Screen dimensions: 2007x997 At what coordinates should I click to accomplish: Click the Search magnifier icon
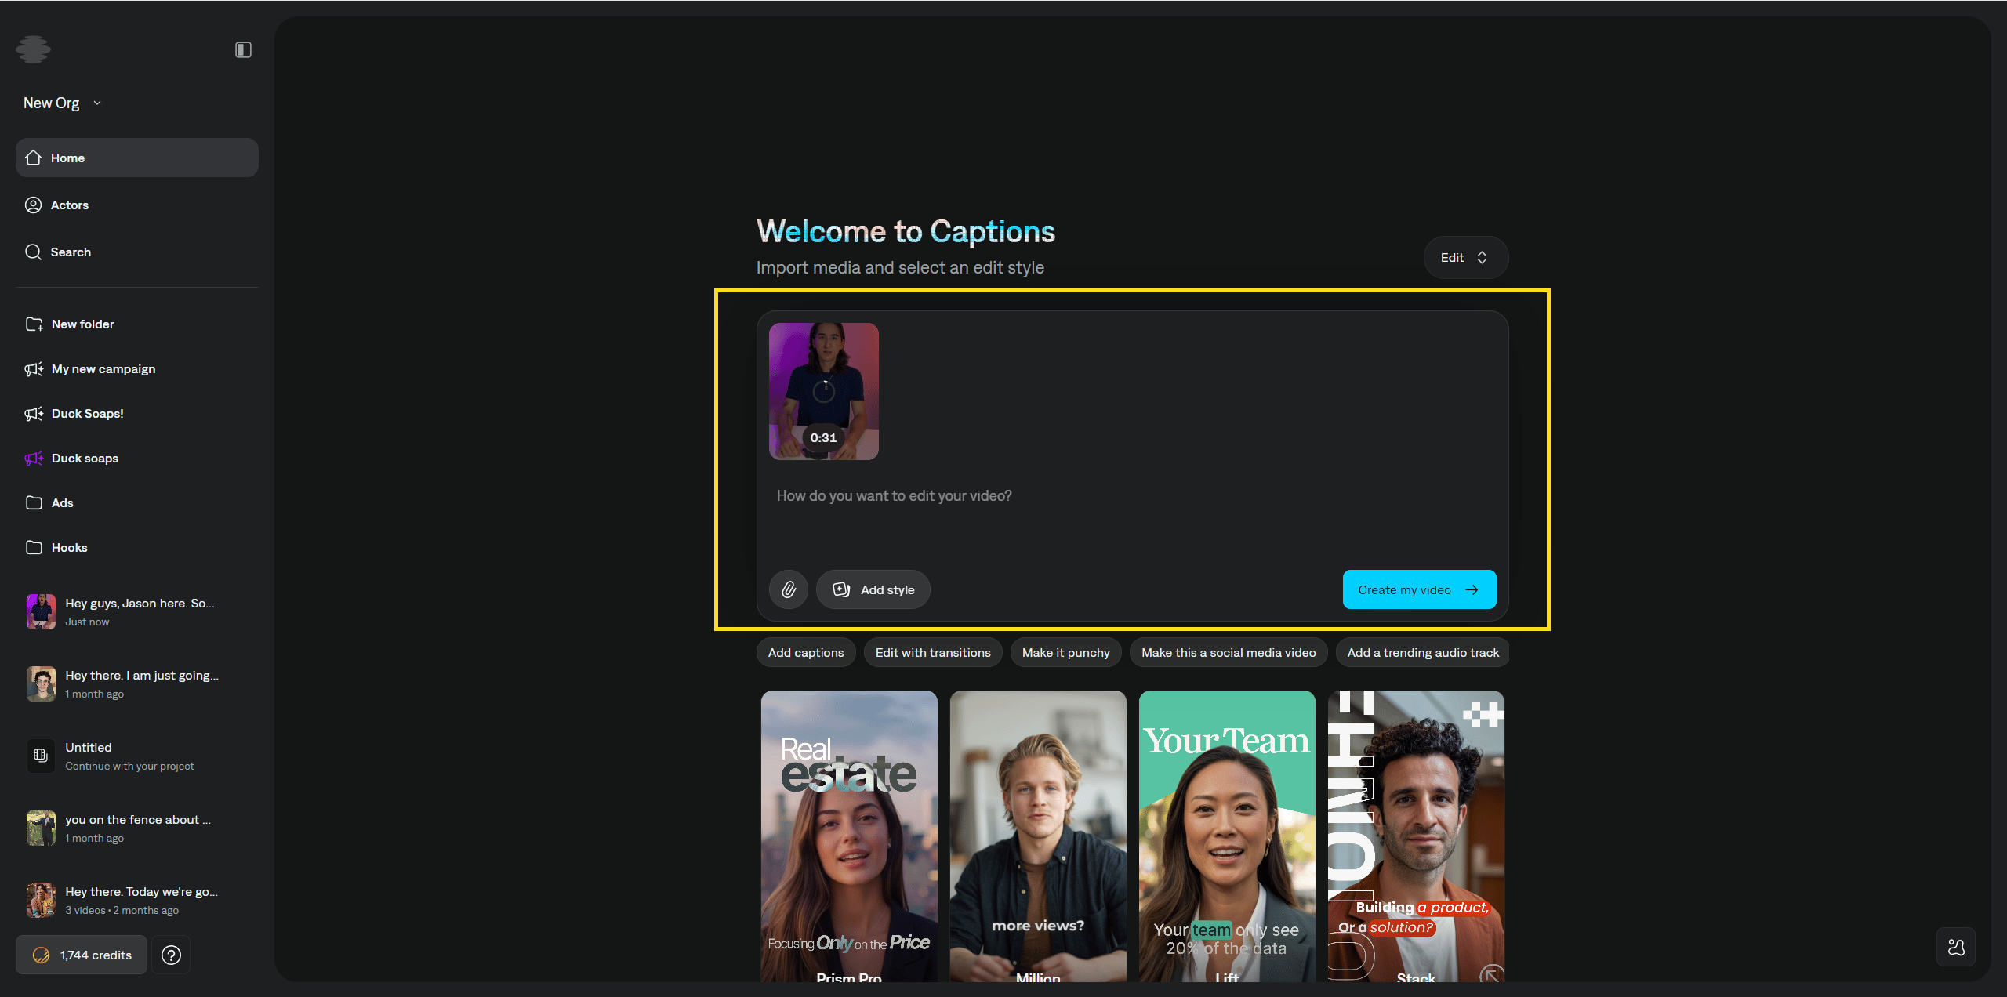(x=33, y=252)
